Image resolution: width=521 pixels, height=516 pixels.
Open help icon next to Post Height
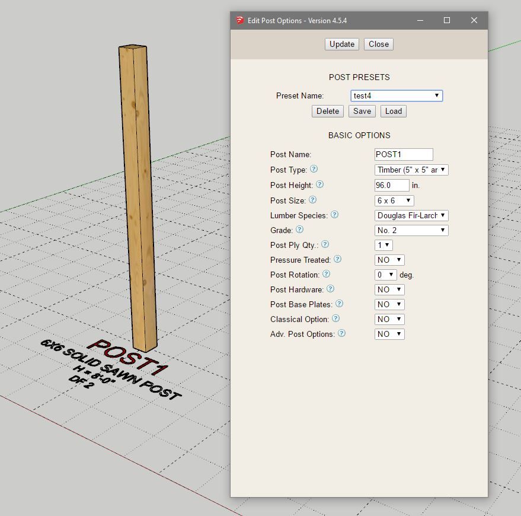coord(319,184)
